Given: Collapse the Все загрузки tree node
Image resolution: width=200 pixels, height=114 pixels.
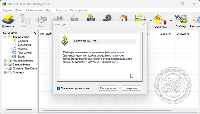Looking at the screenshot, I should 5,37.
